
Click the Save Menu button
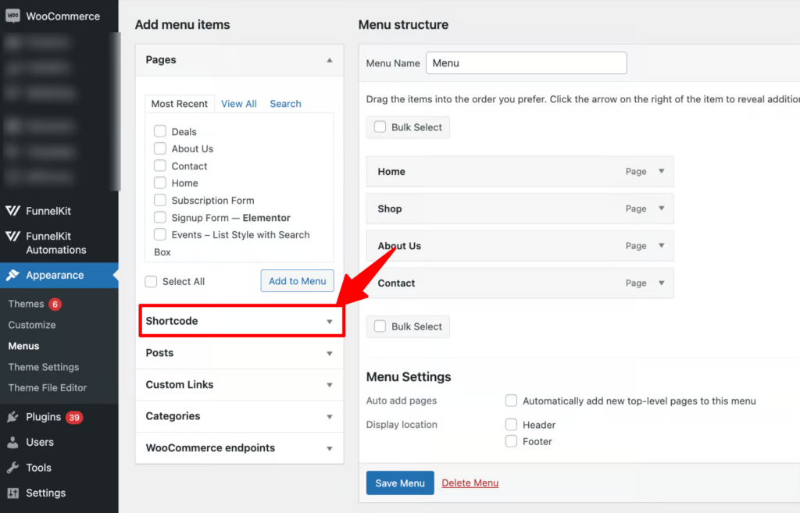pos(400,483)
